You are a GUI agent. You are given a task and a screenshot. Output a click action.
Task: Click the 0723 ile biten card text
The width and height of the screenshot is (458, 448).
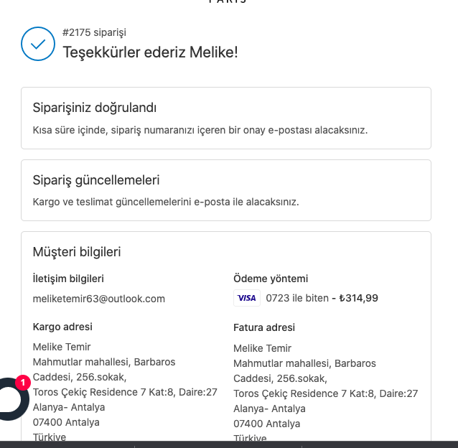[x=296, y=298]
